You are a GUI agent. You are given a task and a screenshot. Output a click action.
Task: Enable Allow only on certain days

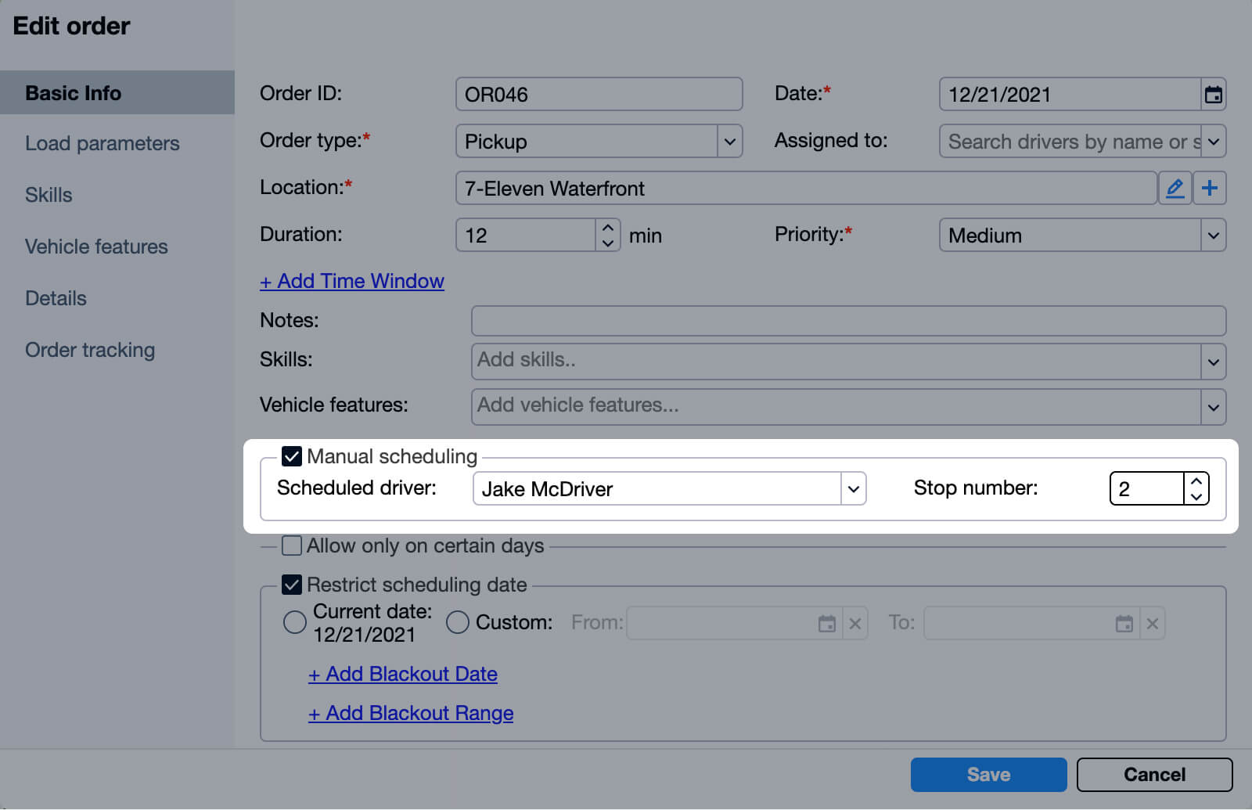[x=292, y=545]
